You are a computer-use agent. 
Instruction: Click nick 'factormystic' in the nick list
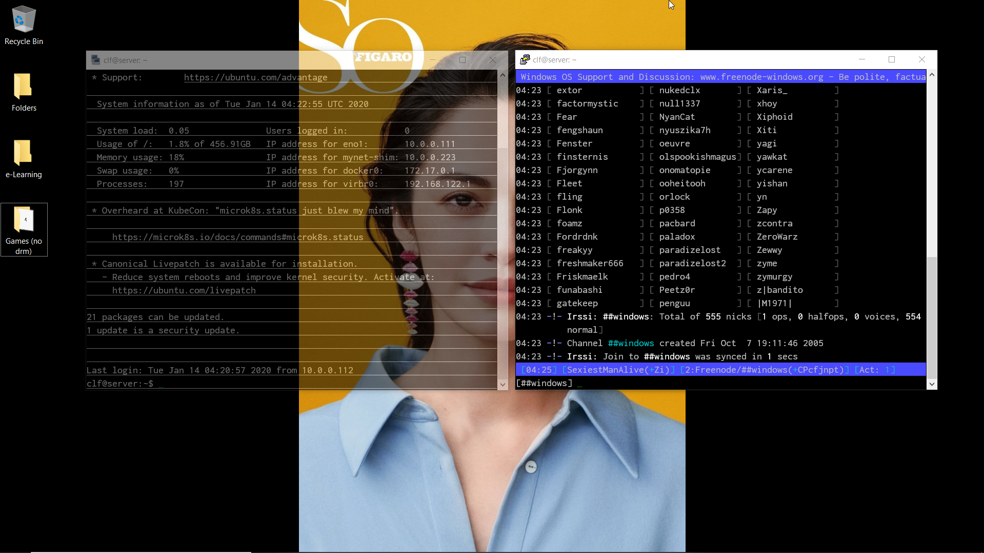(588, 103)
